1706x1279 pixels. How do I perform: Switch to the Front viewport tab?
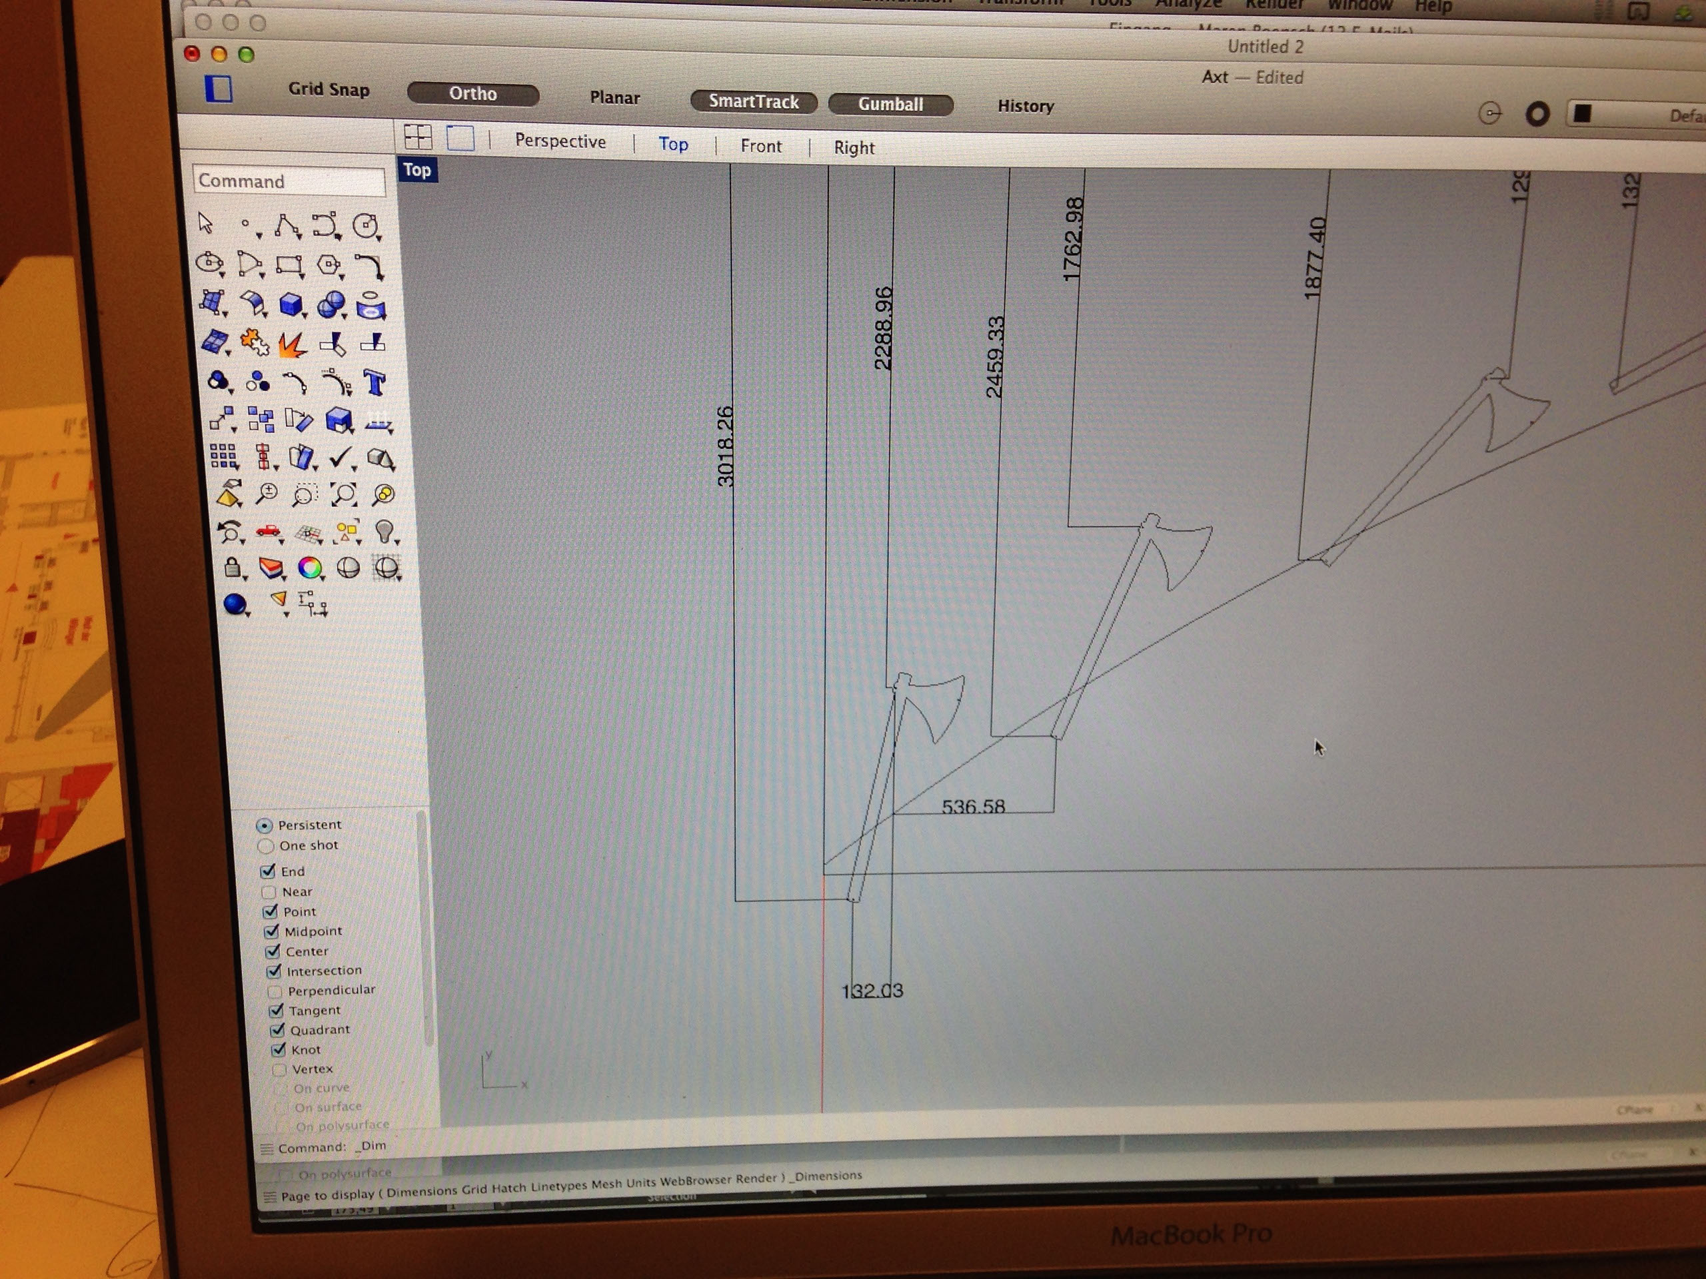[x=760, y=147]
